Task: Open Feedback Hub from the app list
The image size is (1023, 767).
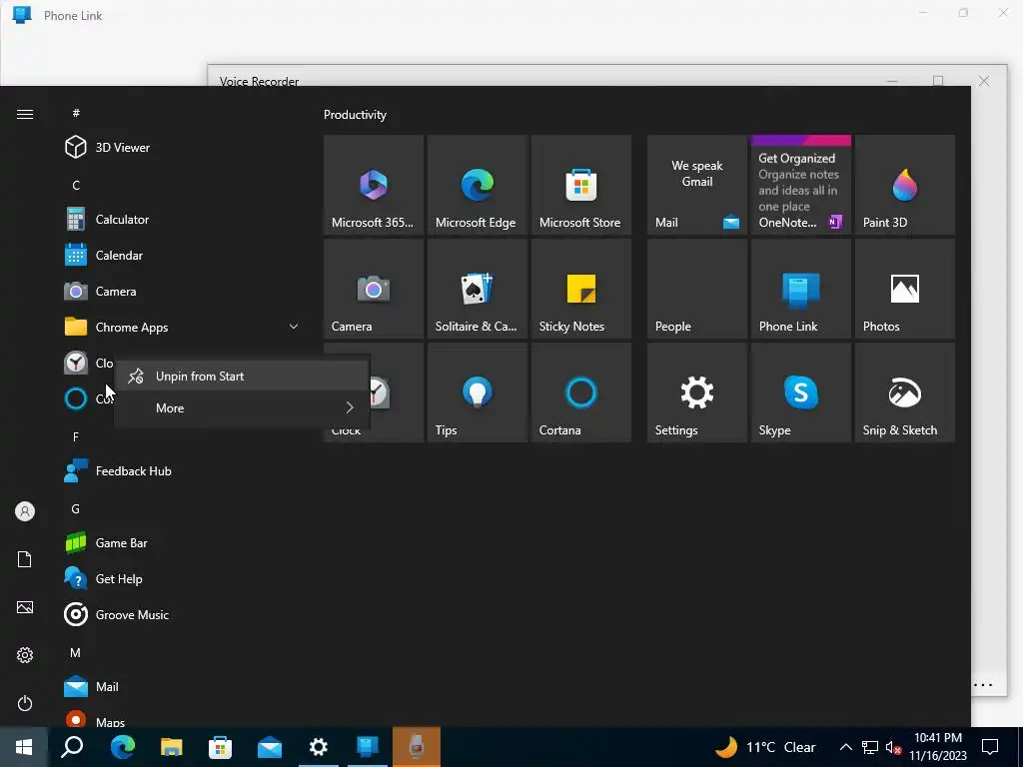Action: pos(183,471)
